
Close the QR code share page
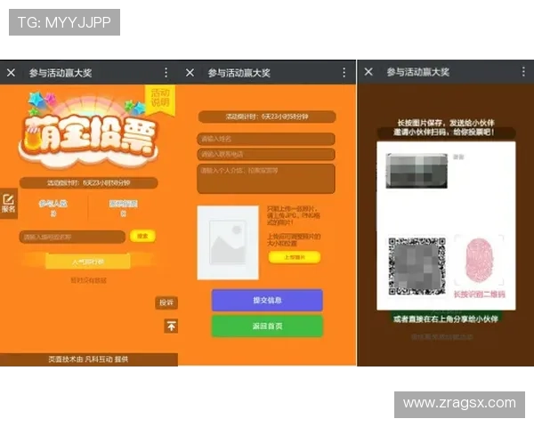point(368,72)
